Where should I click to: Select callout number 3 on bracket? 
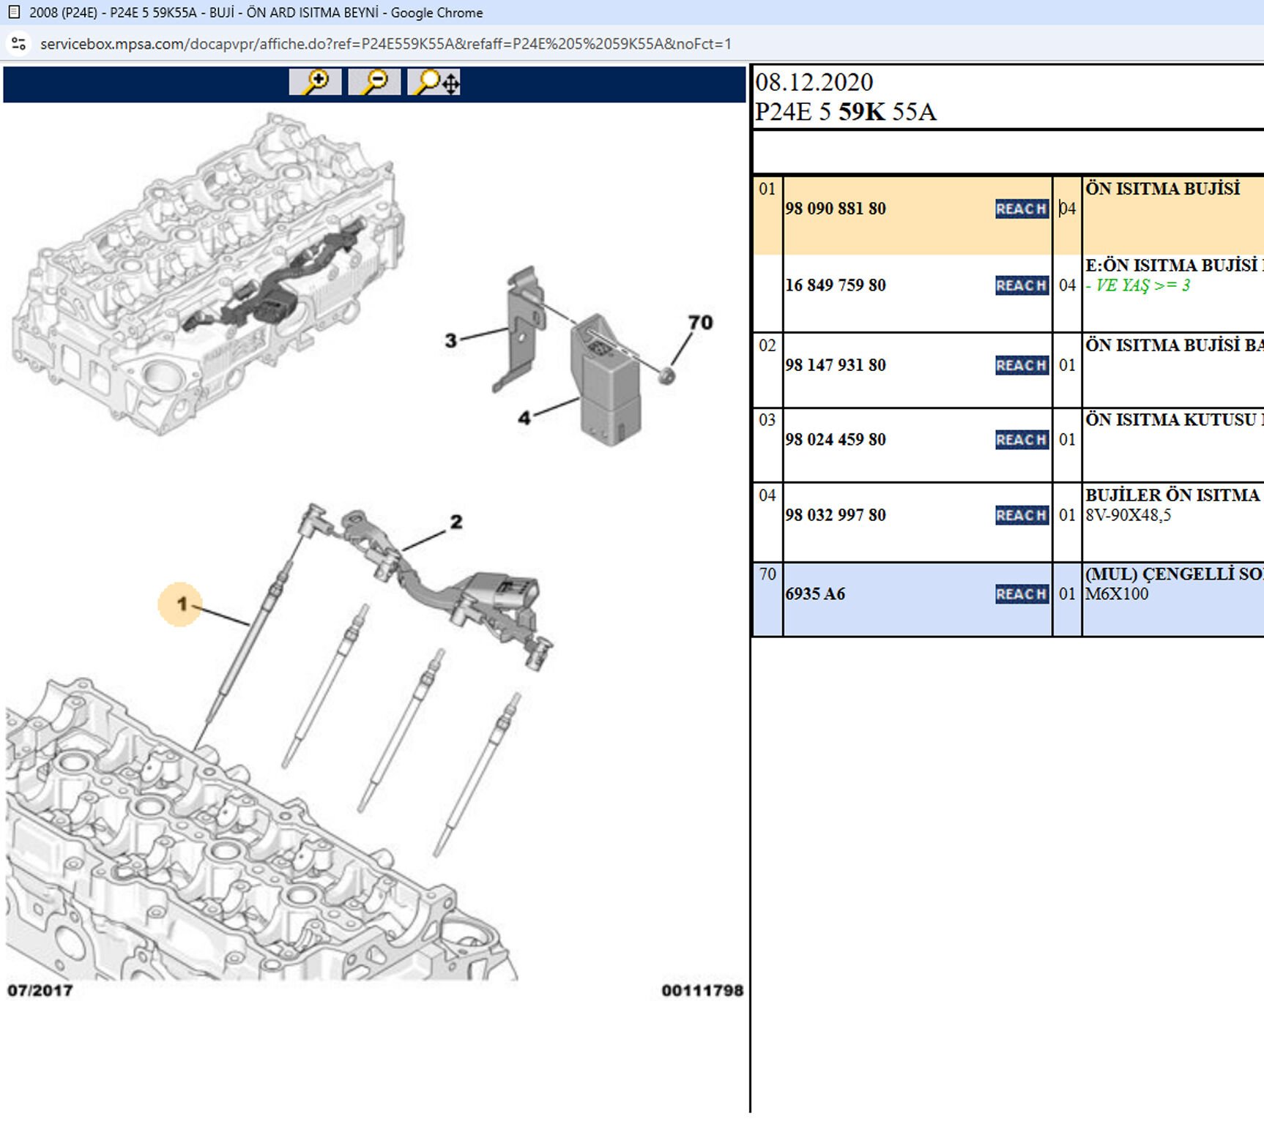pos(451,340)
